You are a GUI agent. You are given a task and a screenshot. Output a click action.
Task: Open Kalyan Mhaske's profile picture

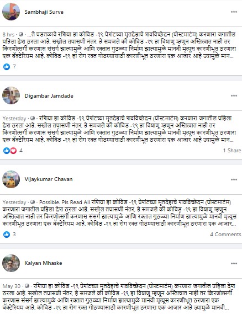(11, 263)
